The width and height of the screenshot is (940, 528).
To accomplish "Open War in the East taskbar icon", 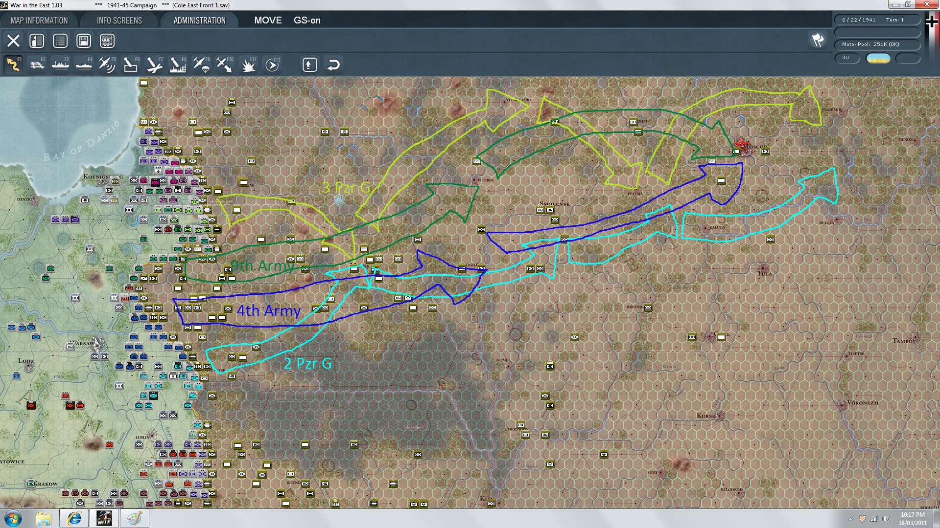I will pyautogui.click(x=104, y=518).
